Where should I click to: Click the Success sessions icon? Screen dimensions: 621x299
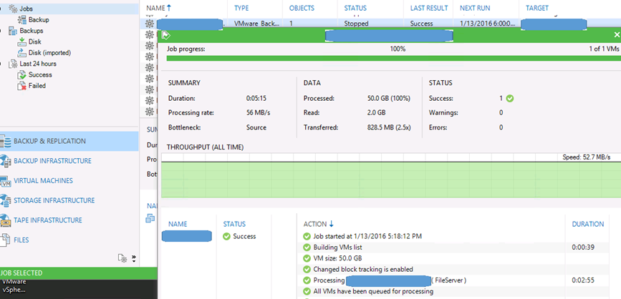pyautogui.click(x=21, y=74)
